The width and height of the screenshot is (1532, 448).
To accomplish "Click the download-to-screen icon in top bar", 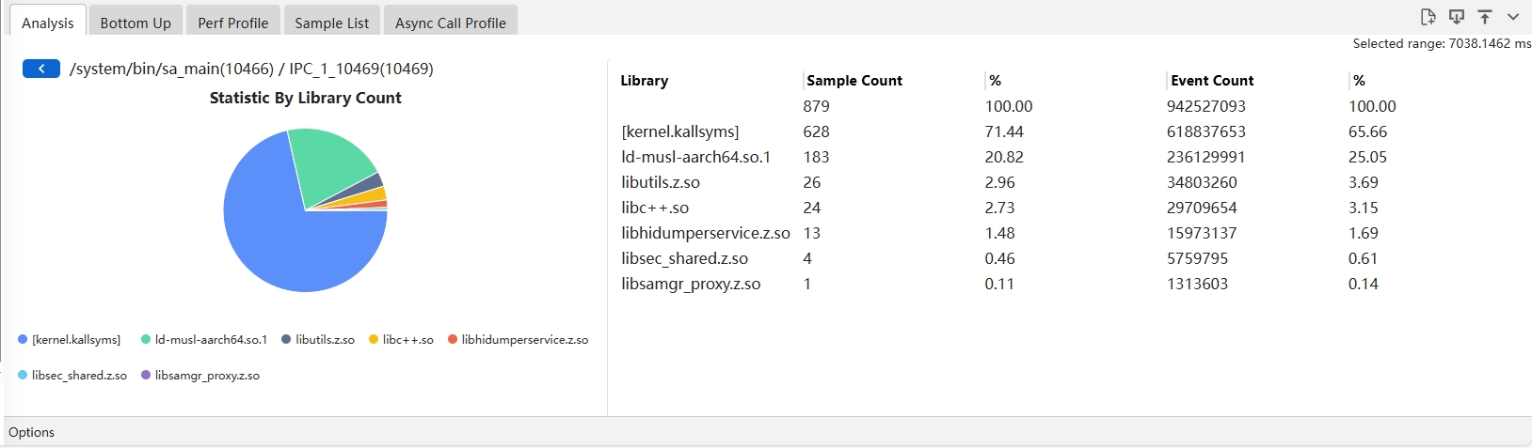I will coord(1457,17).
